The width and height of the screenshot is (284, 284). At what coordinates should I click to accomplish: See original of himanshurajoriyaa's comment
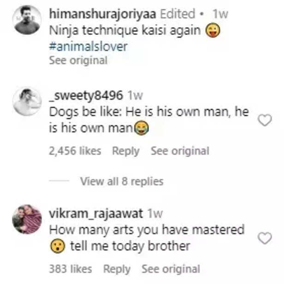click(78, 60)
